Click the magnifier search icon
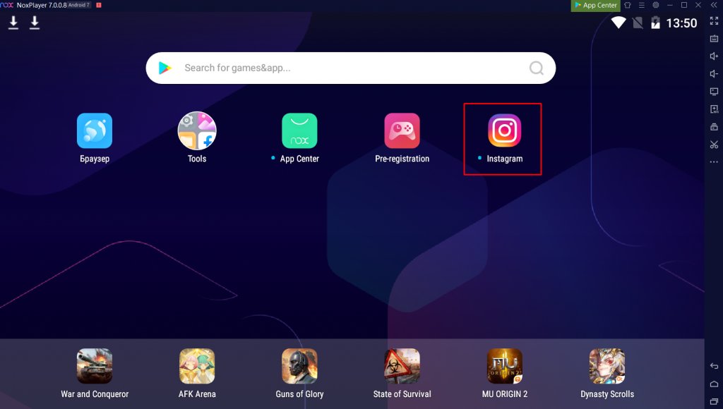This screenshot has height=409, width=723. pyautogui.click(x=537, y=68)
